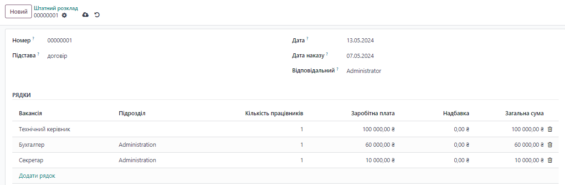Sort by the Заробітна плата column header
Image resolution: width=565 pixels, height=185 pixels.
point(373,113)
